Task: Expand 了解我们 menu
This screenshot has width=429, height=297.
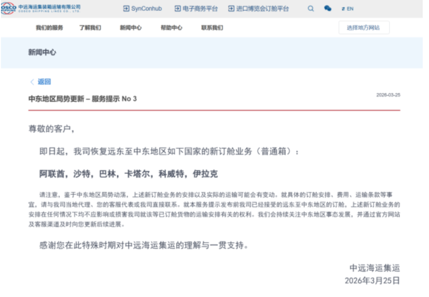Action: click(90, 28)
